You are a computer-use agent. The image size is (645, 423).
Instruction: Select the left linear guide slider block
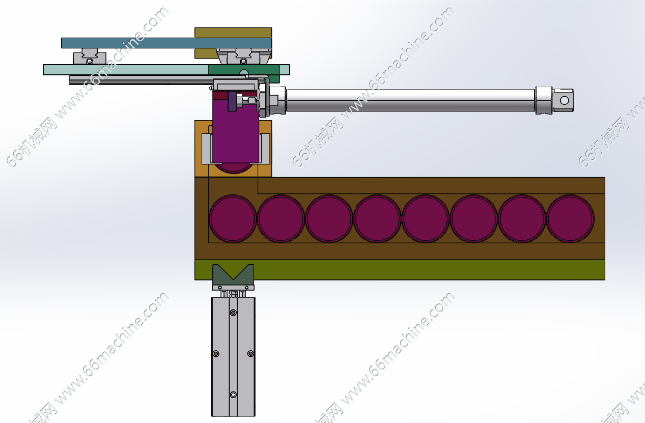pyautogui.click(x=89, y=57)
